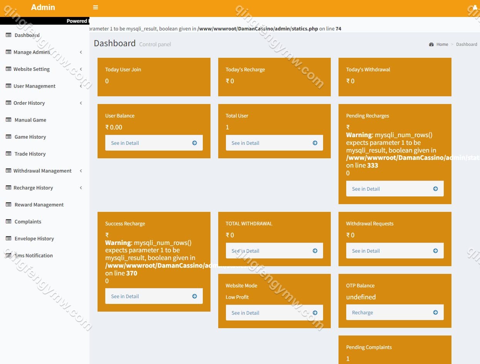Click the list icon beside Dashboard
Viewport: 480px width, 364px height.
tap(8, 35)
